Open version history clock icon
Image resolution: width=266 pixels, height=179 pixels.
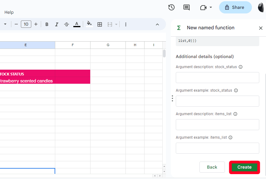(x=172, y=7)
